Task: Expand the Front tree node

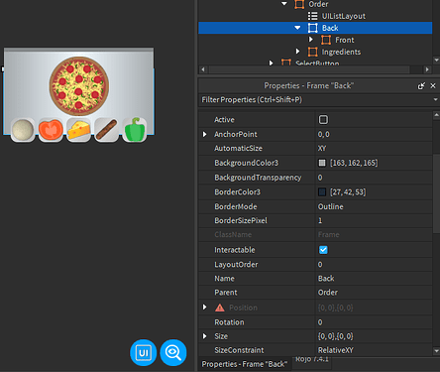Action: tap(311, 40)
